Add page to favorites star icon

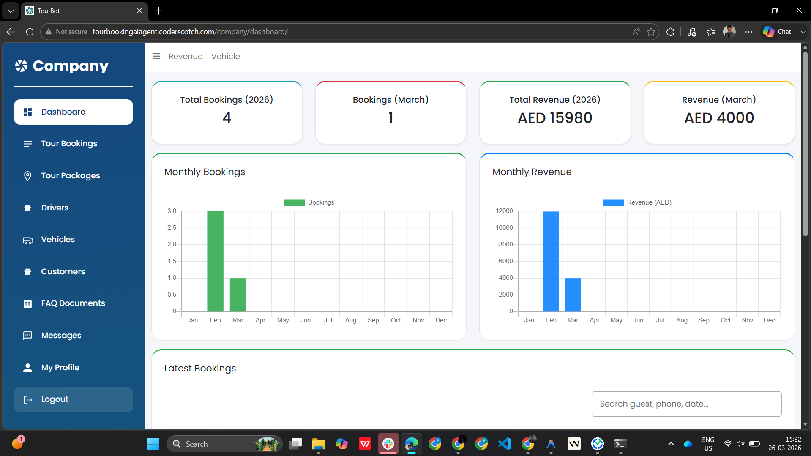(x=651, y=32)
